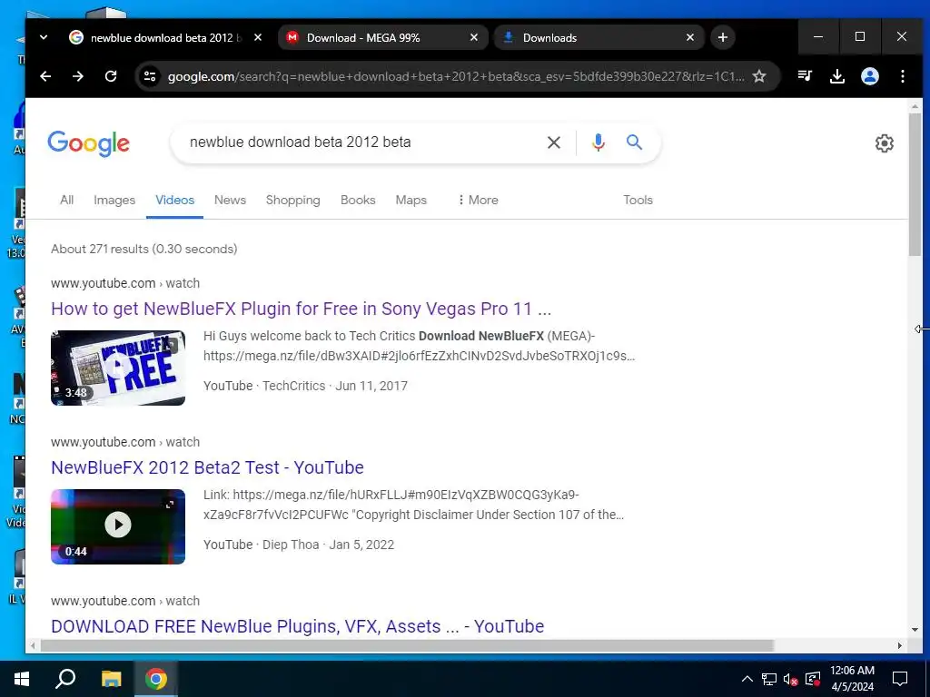This screenshot has height=697, width=930.
Task: Submit search with magnifier icon
Action: click(634, 142)
